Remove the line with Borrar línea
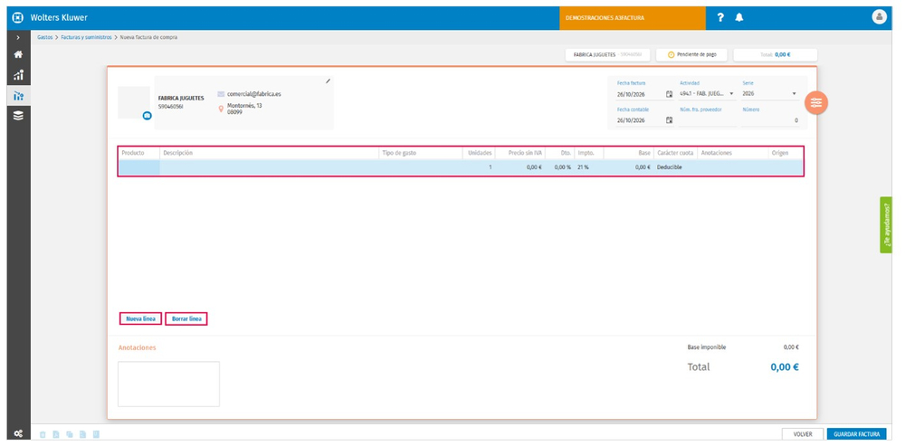This screenshot has height=446, width=905. (186, 318)
